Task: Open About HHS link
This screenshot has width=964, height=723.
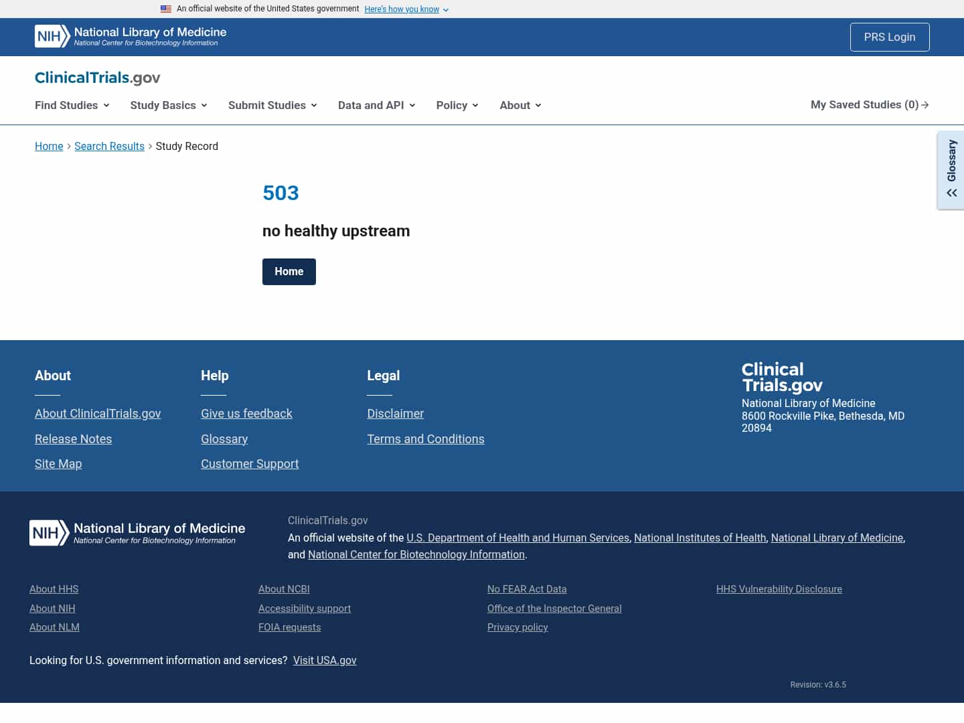Action: tap(54, 589)
